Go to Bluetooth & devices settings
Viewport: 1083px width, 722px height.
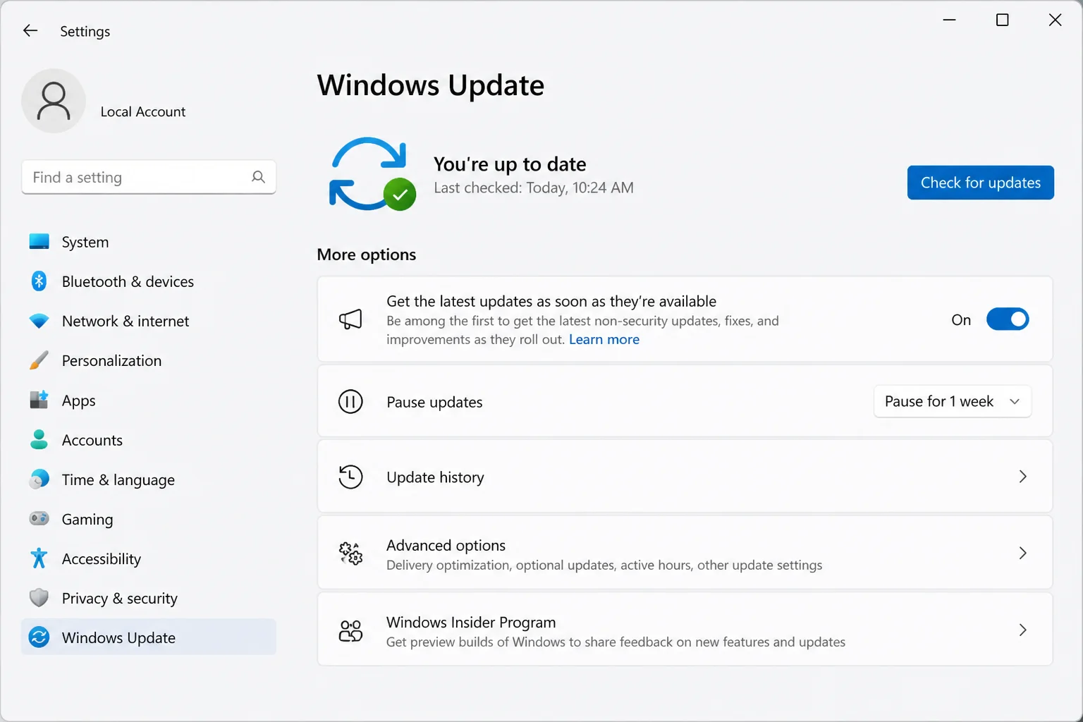pos(149,281)
